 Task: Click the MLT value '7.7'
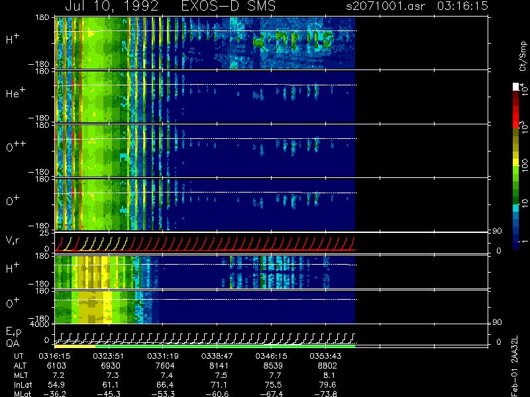pyautogui.click(x=275, y=375)
